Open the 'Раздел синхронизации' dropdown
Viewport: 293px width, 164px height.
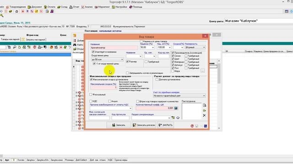point(169,118)
